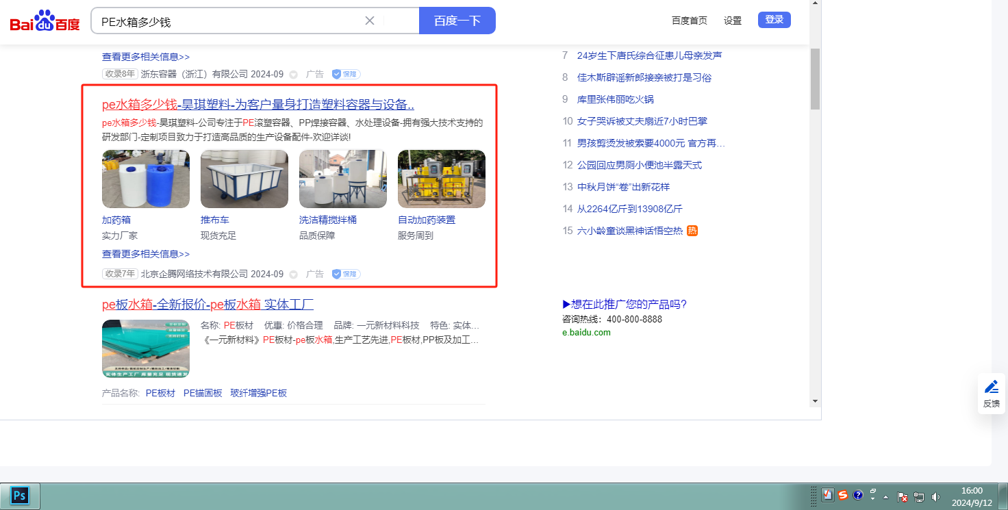Click the 保障 badge on the 北京企腾 ad
This screenshot has height=510, width=1008.
coord(346,274)
